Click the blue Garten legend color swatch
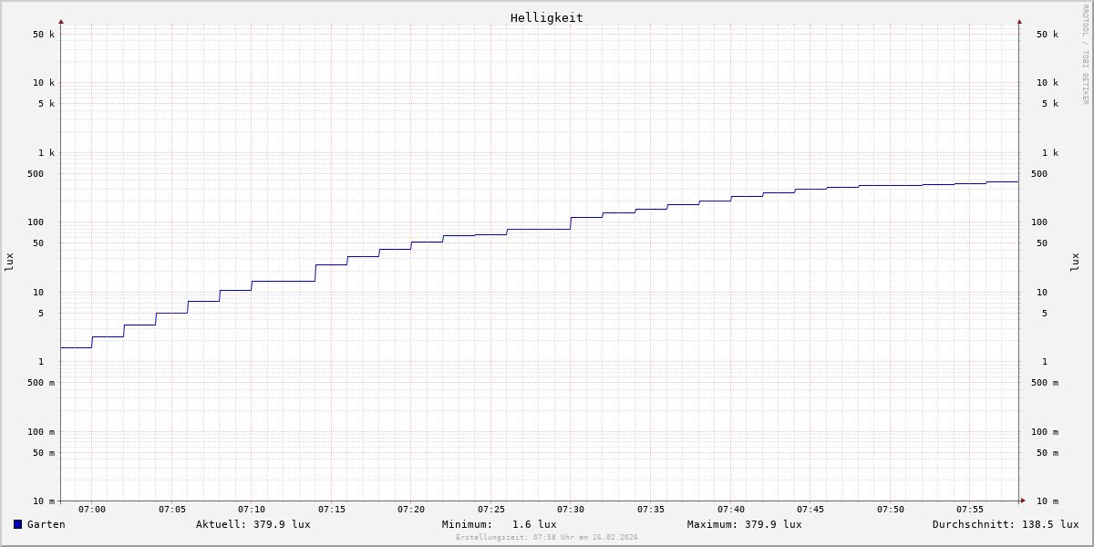Image resolution: width=1094 pixels, height=547 pixels. click(17, 524)
